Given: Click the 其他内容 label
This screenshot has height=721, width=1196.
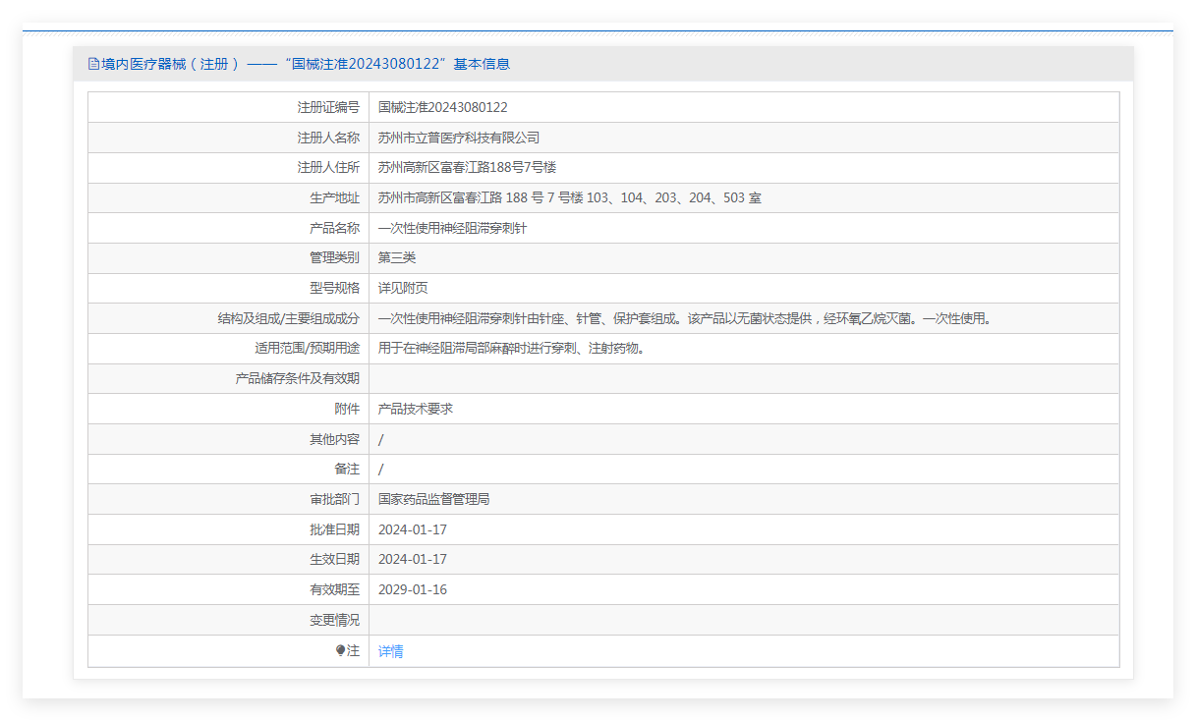Looking at the screenshot, I should (334, 439).
